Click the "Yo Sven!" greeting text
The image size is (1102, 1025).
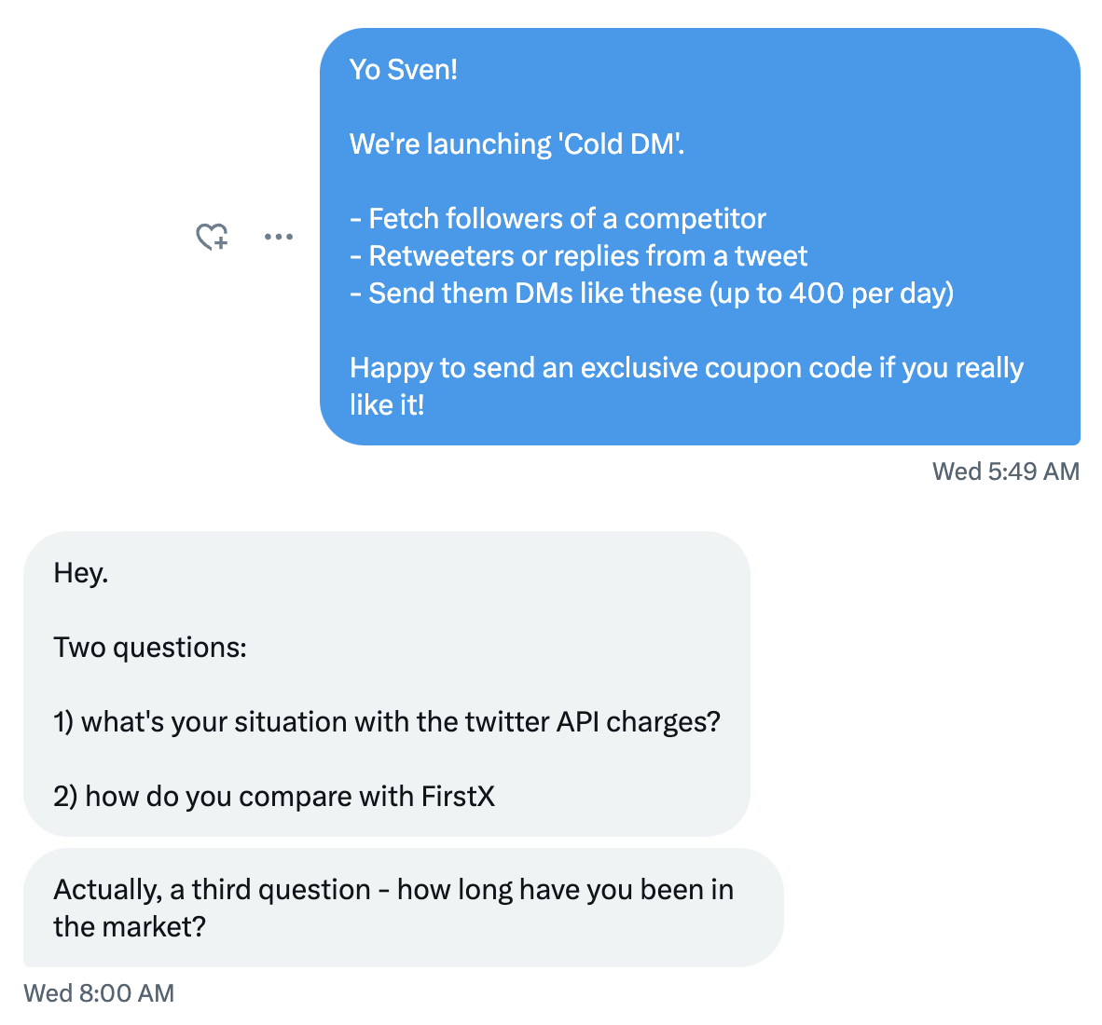[404, 70]
